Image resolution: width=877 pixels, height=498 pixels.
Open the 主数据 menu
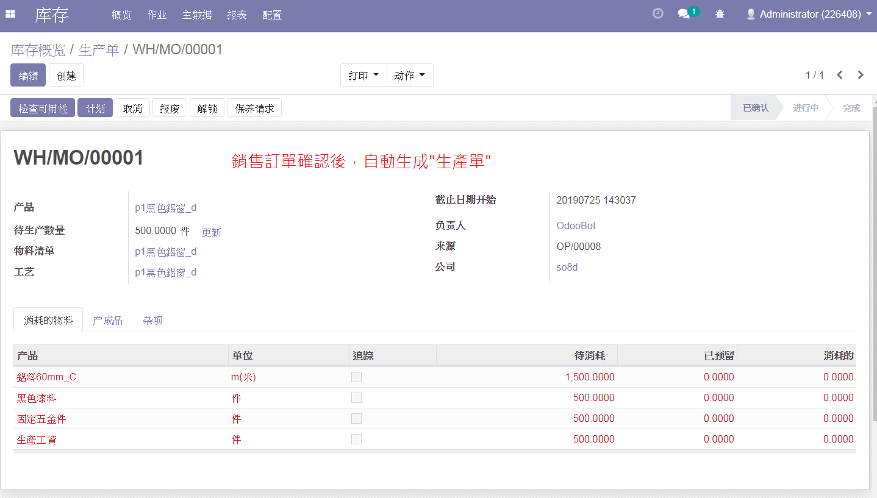[x=197, y=15]
